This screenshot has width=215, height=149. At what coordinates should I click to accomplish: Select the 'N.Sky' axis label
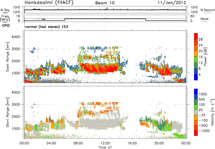tap(5, 10)
